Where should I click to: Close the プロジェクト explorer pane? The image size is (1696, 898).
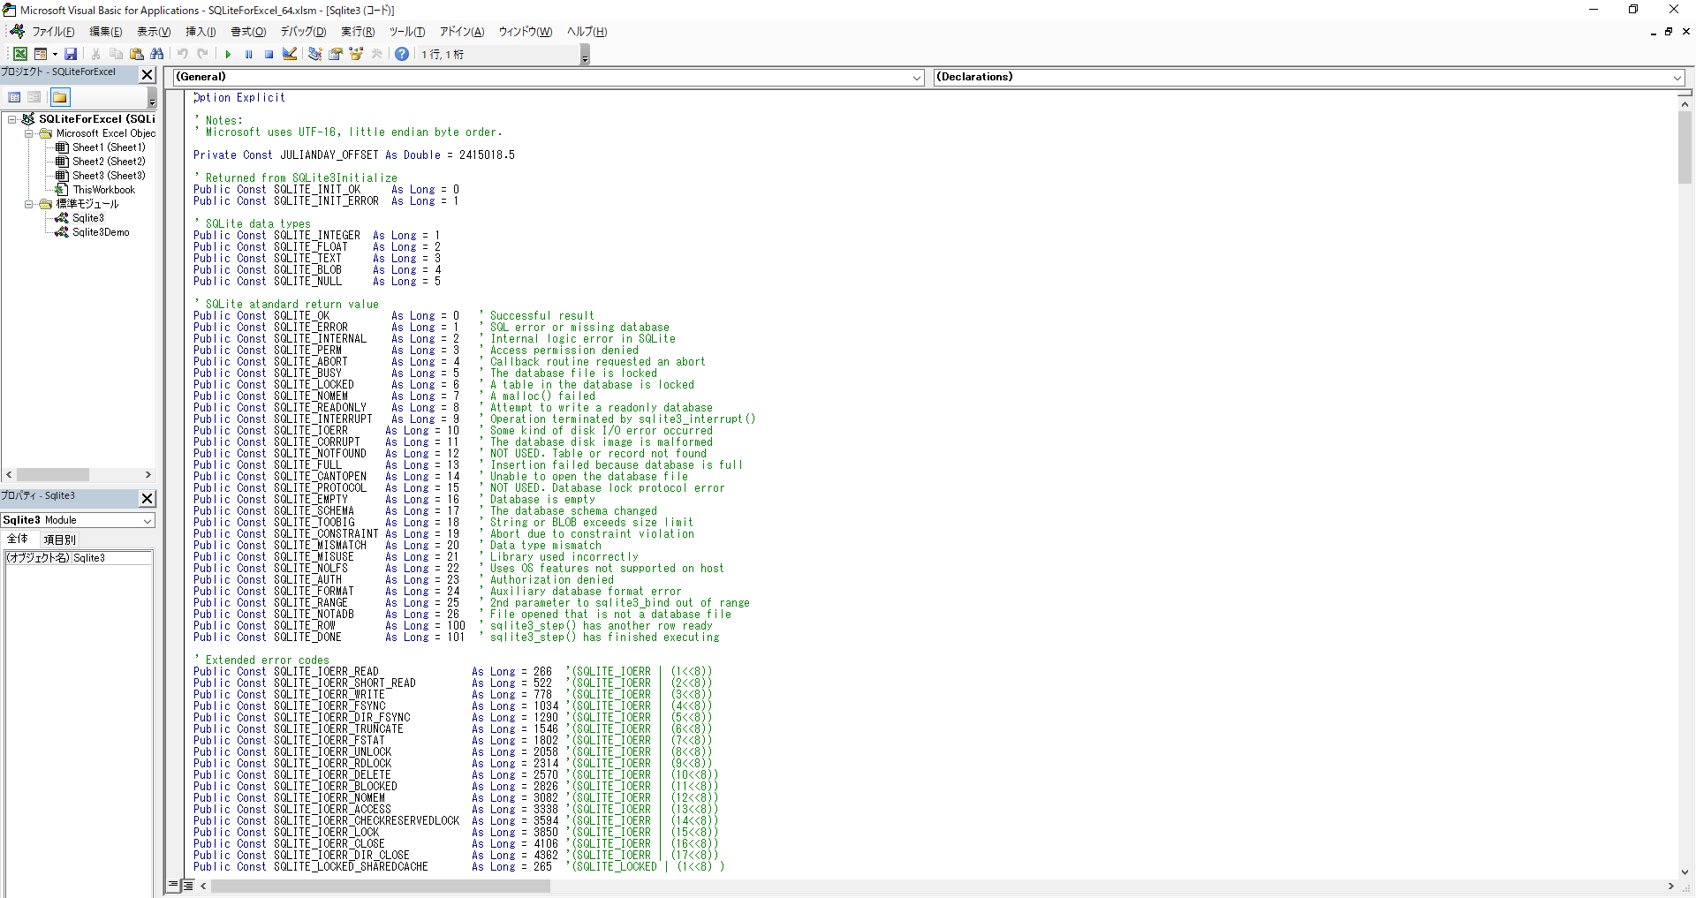[148, 74]
